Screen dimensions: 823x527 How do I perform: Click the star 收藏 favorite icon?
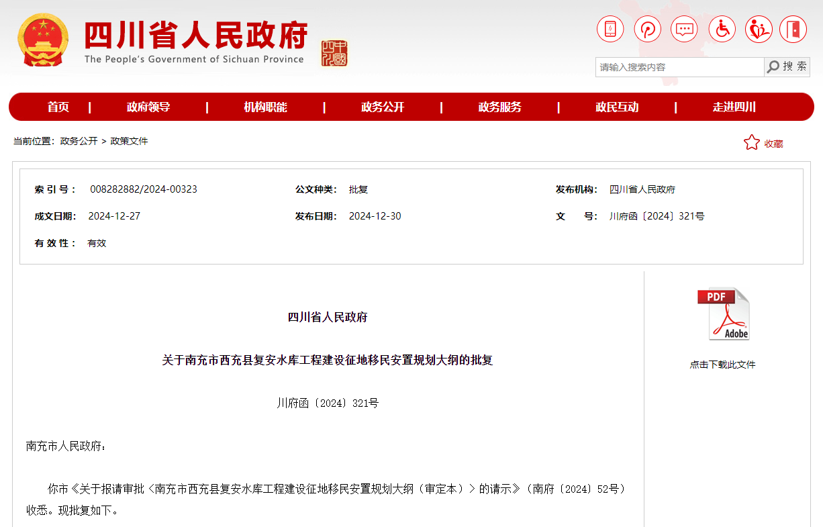click(x=751, y=142)
